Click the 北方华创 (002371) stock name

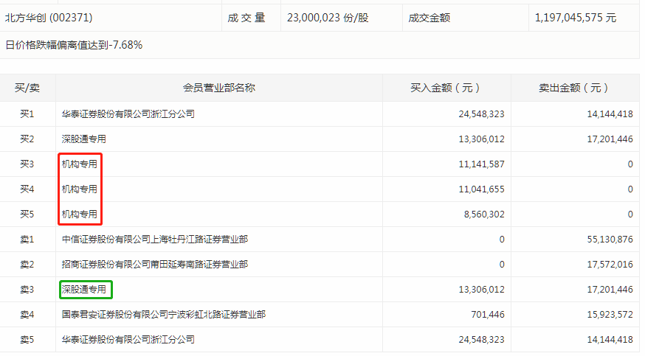click(49, 17)
